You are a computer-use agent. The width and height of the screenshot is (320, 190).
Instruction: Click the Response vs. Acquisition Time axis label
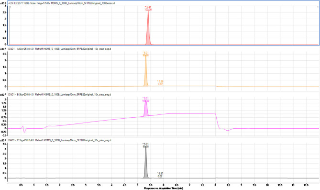(x=164, y=189)
